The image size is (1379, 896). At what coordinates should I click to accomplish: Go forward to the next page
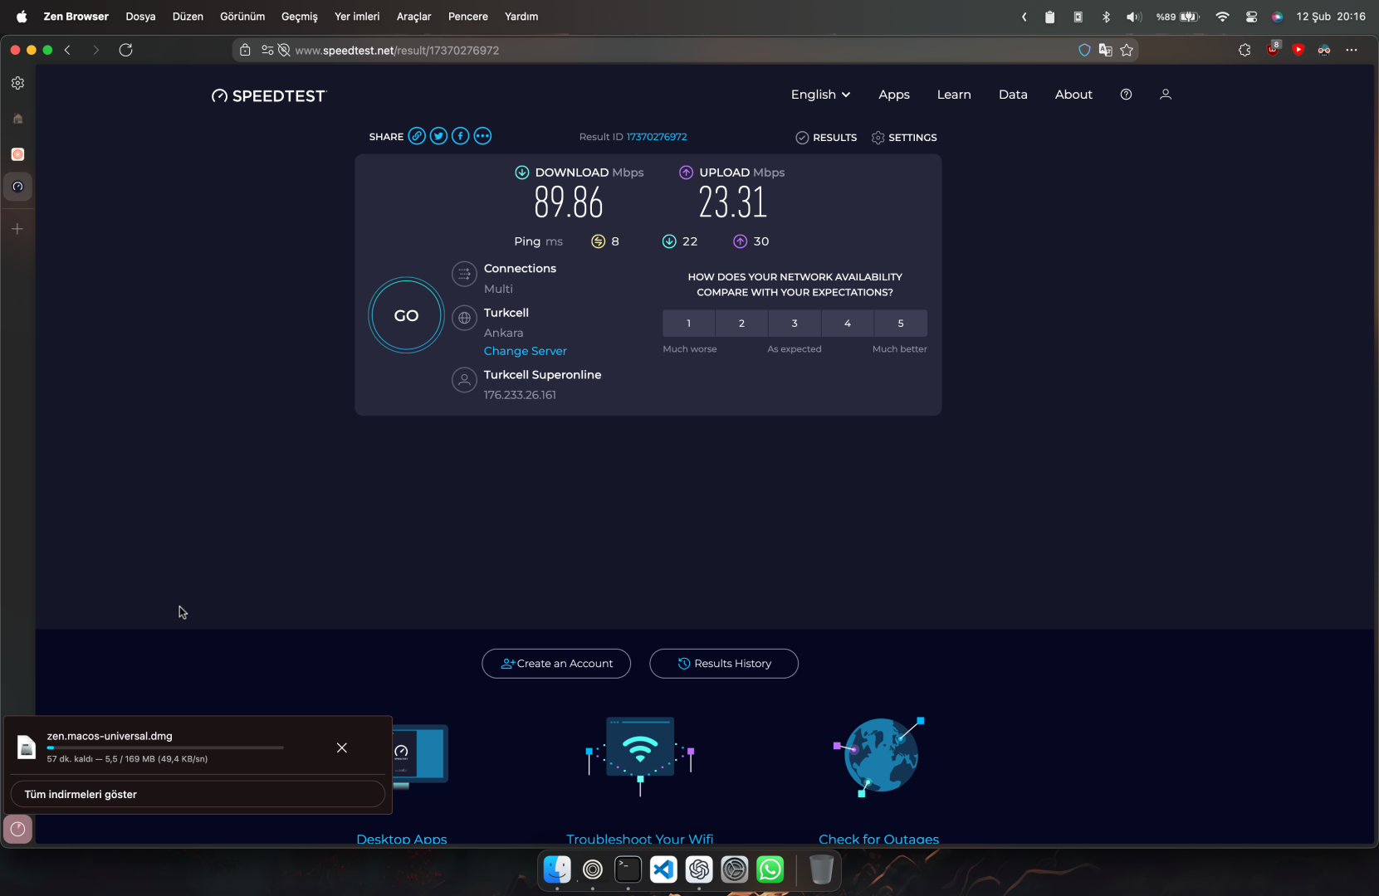96,50
